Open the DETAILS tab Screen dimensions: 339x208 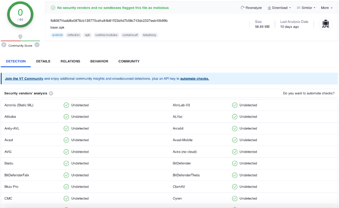[x=43, y=61]
